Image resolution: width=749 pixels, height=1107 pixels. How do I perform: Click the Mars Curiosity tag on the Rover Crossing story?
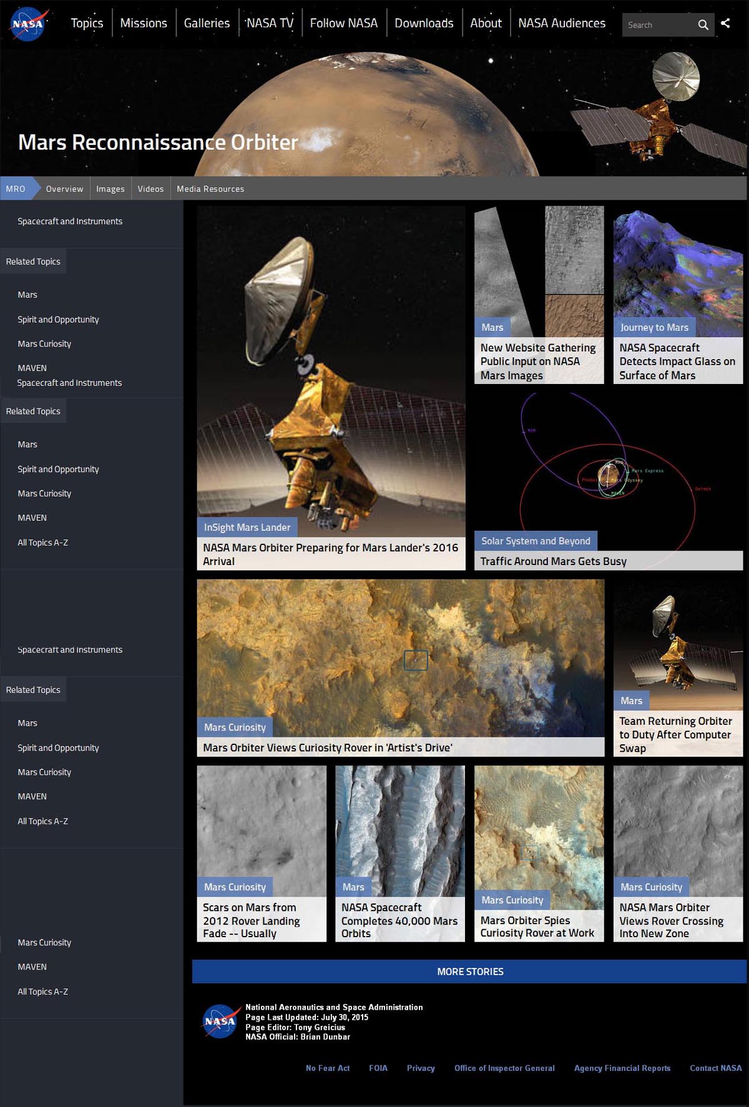651,887
